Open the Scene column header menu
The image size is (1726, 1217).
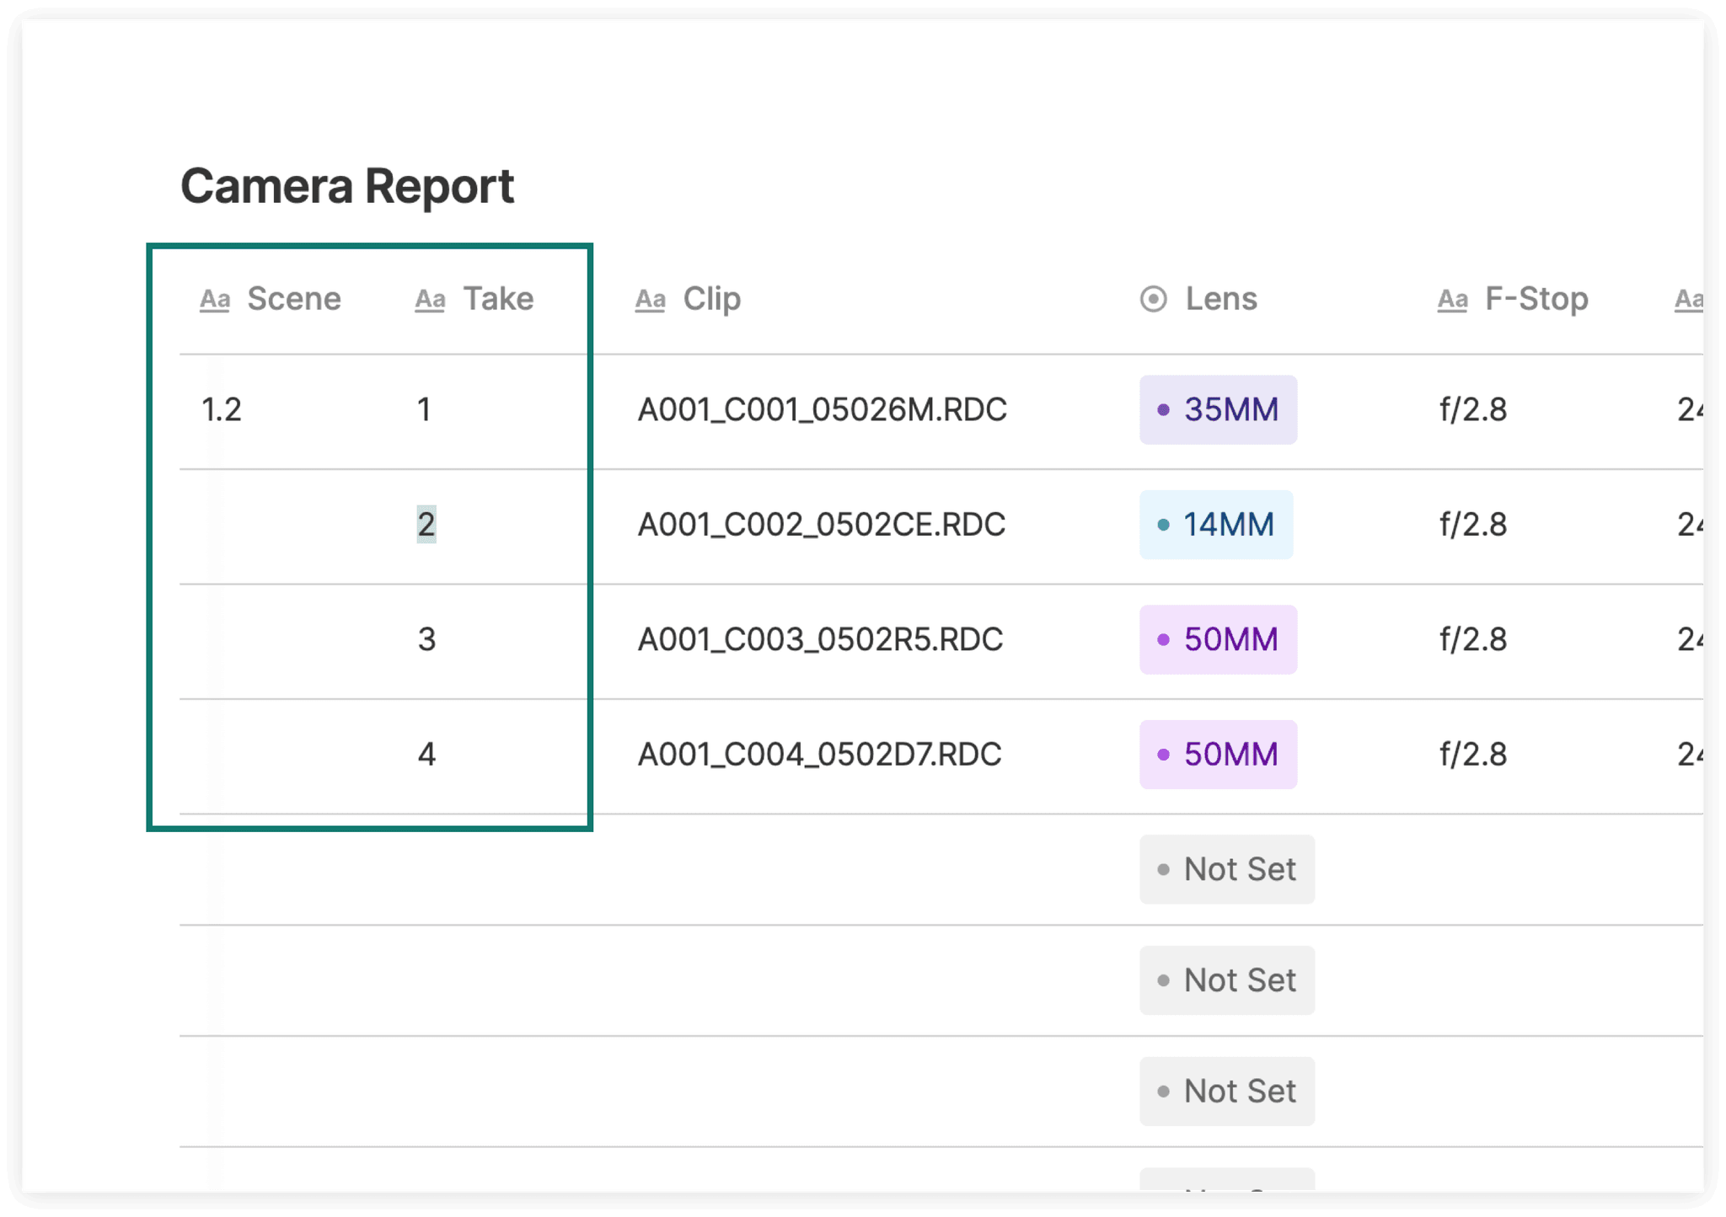coord(294,299)
